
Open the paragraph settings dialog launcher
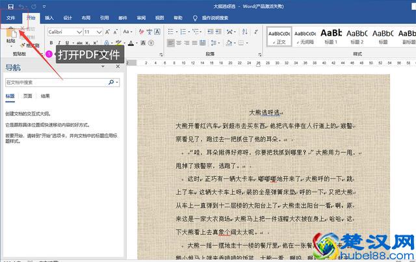click(260, 55)
